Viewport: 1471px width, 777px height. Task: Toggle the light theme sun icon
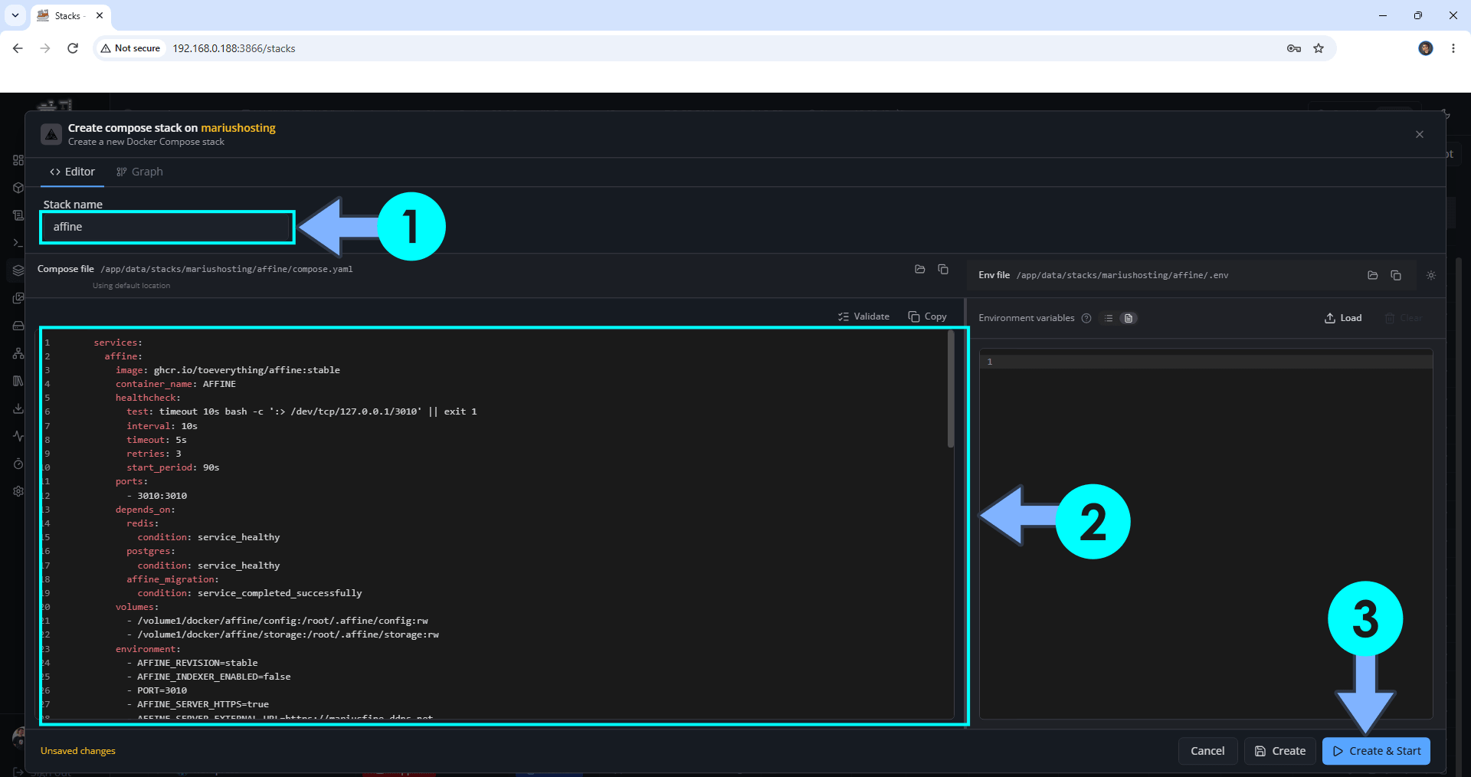(1431, 275)
